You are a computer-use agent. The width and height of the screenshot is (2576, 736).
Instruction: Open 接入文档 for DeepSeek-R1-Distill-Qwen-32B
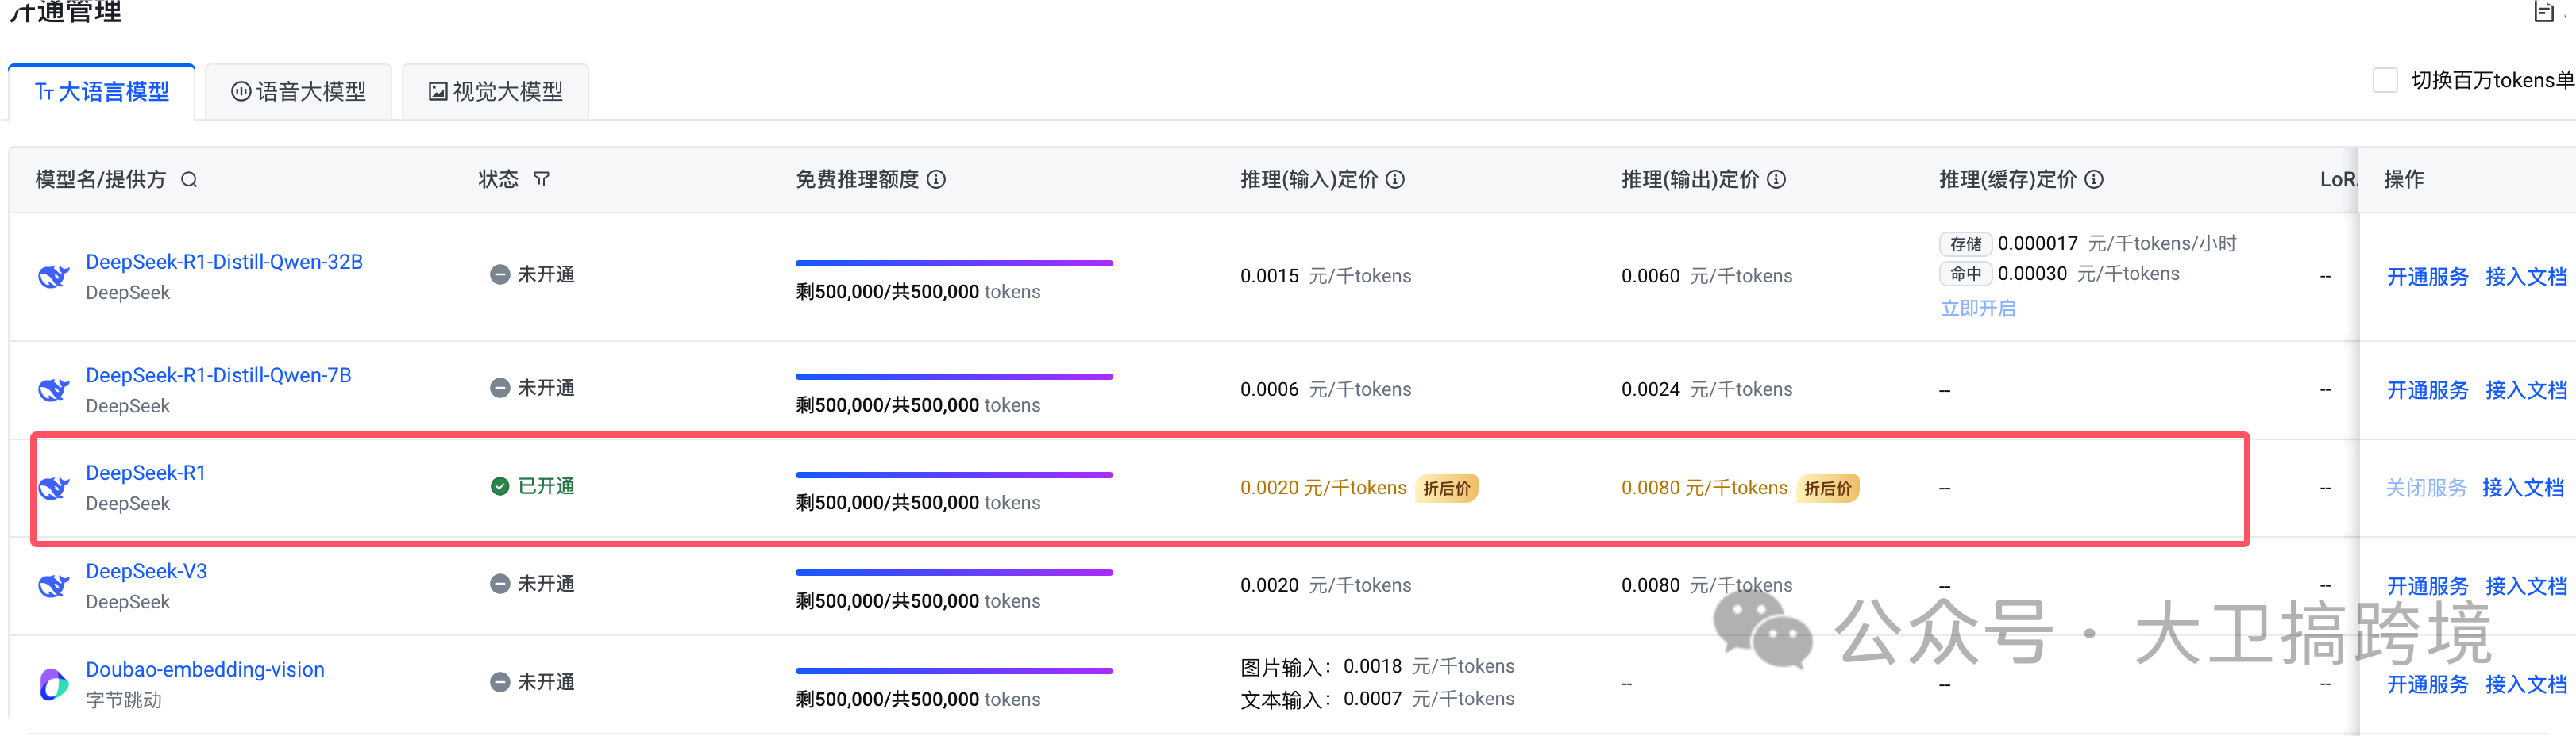point(2526,278)
